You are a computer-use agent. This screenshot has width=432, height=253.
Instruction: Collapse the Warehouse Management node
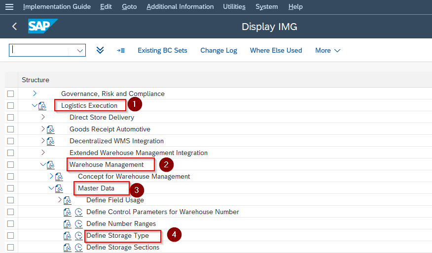pyautogui.click(x=43, y=164)
